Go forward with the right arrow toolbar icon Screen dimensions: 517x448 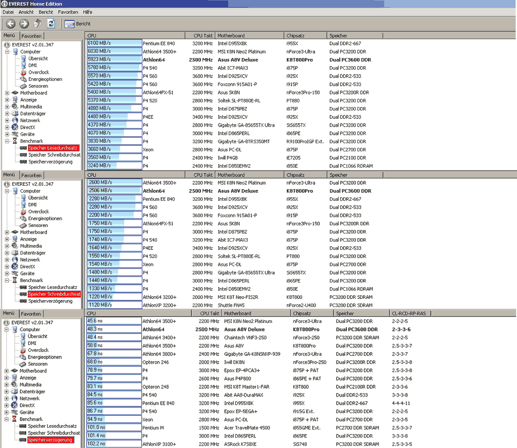click(24, 24)
